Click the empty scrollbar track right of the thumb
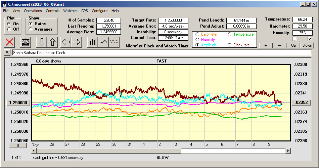This screenshot has height=168, width=319. coord(233,151)
